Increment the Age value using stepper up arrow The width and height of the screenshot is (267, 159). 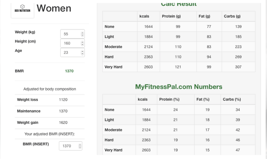(x=83, y=51)
